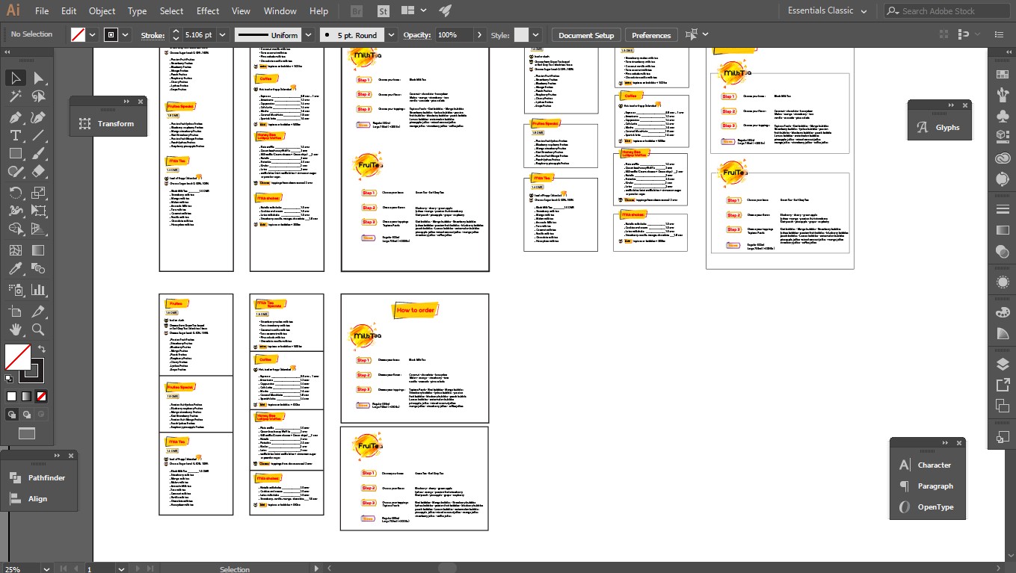Expand the Opacity arrow
Viewport: 1016px width, 573px height.
click(479, 35)
